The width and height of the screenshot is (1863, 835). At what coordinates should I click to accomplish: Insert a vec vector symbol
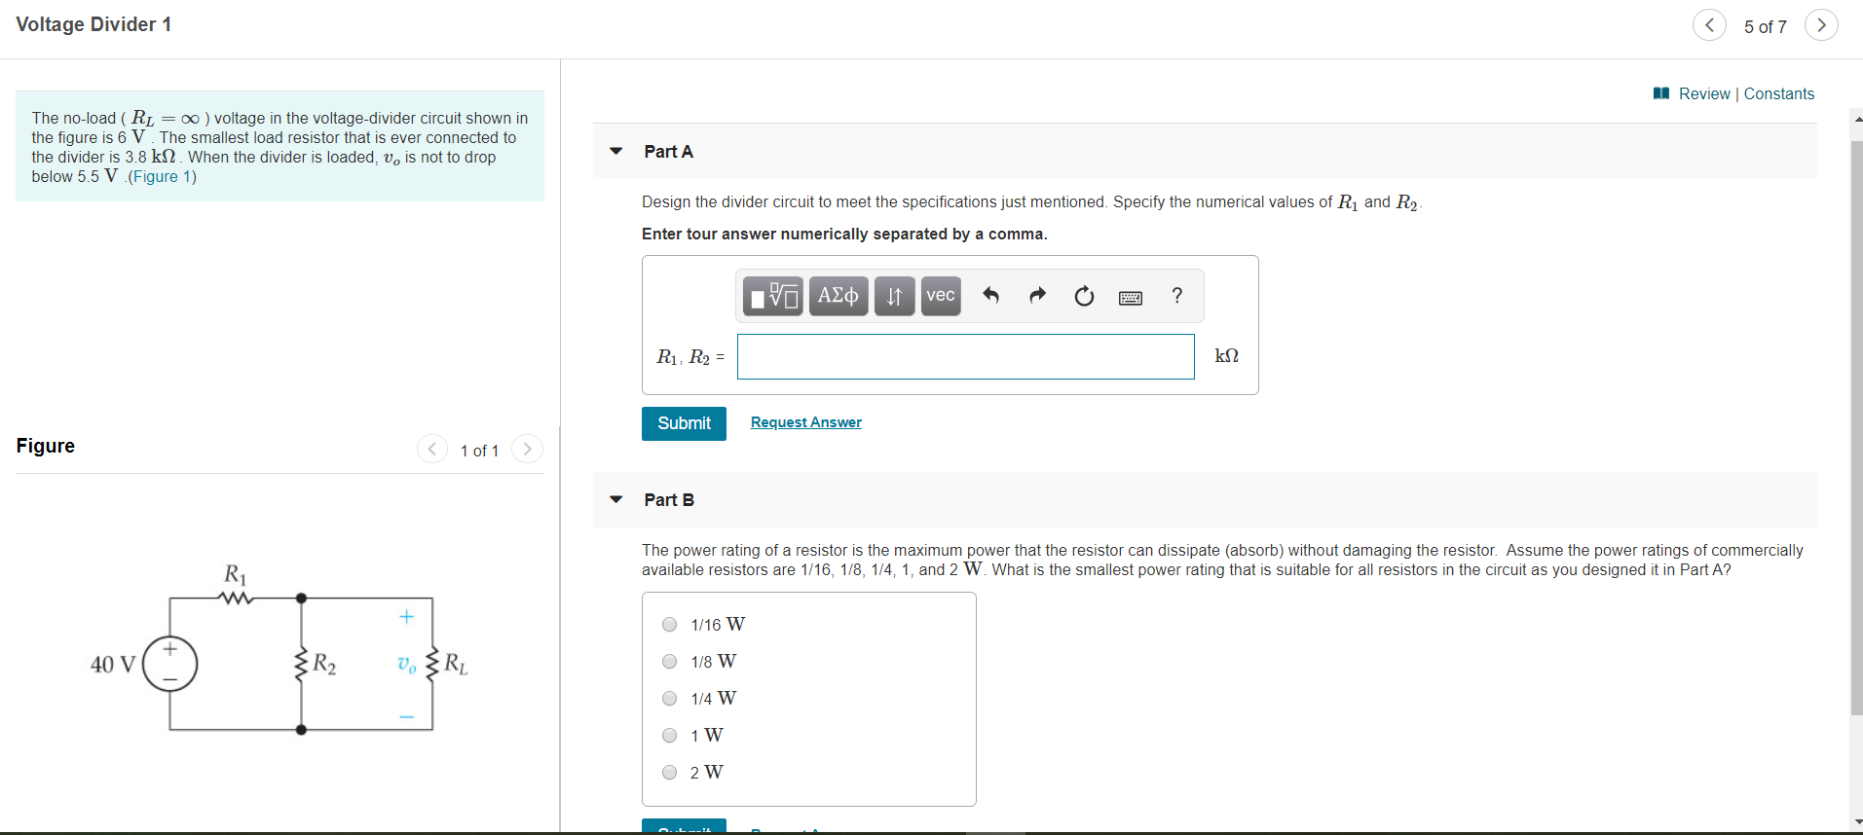(x=941, y=296)
